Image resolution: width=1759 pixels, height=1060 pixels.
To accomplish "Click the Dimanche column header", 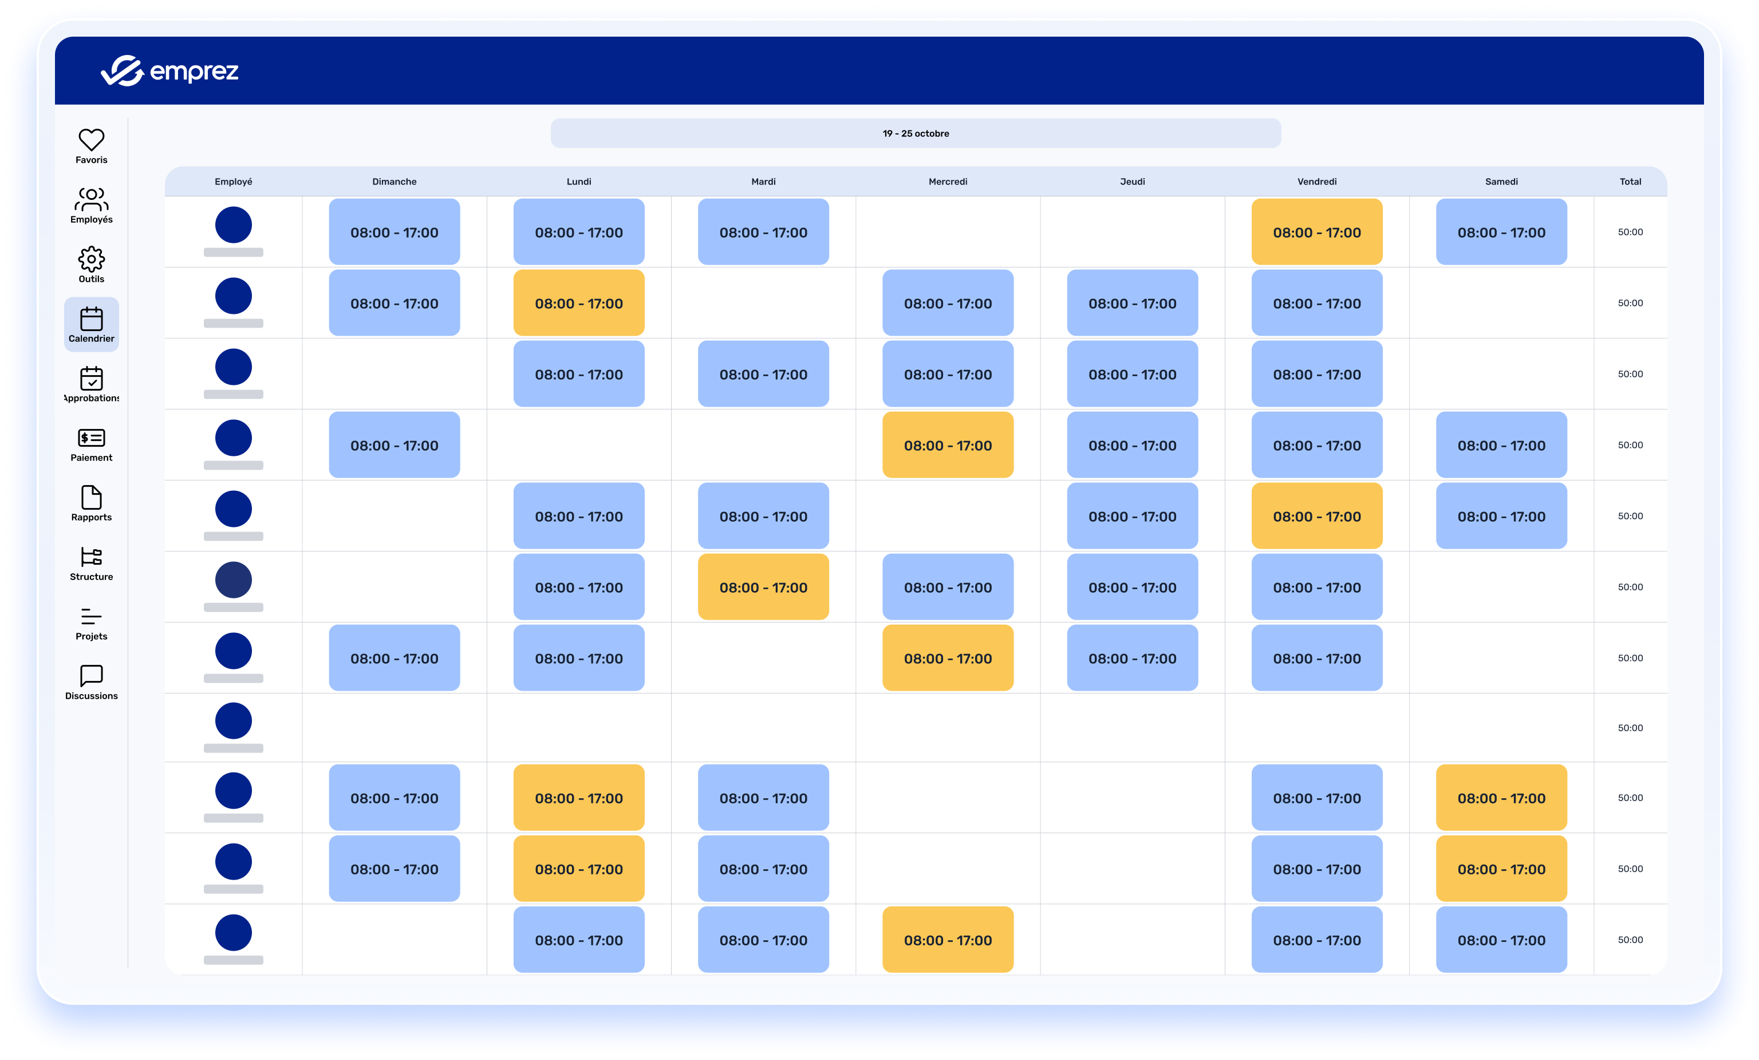I will [394, 182].
